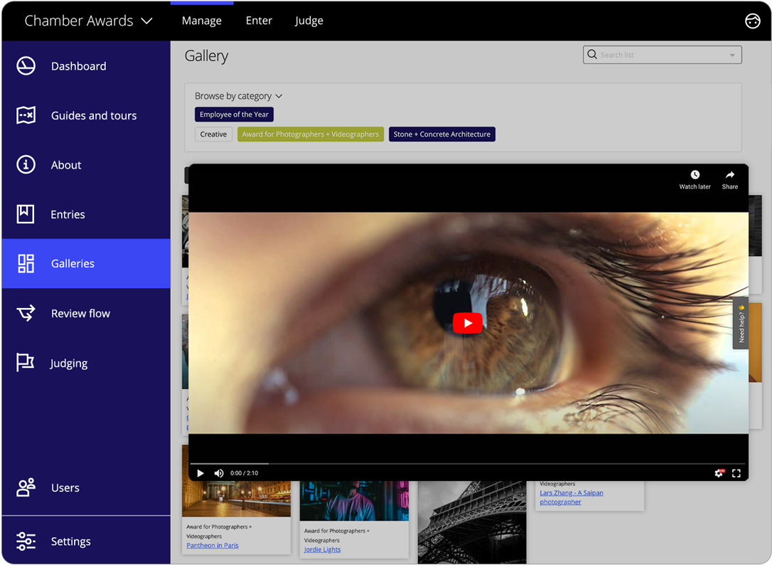The height and width of the screenshot is (567, 772).
Task: Click the About info icon
Action: 26,164
